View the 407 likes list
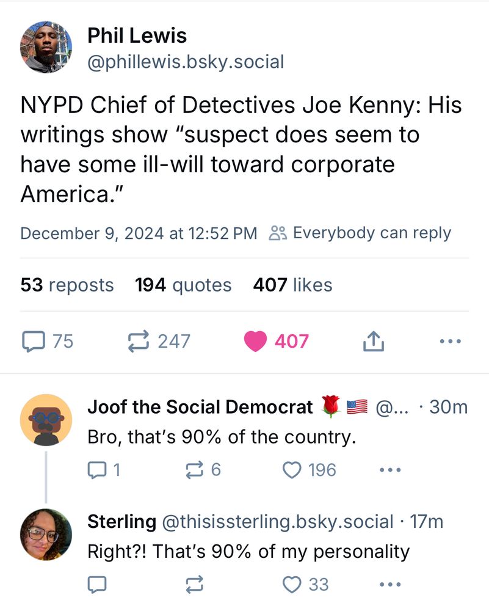This screenshot has width=489, height=611. (292, 285)
